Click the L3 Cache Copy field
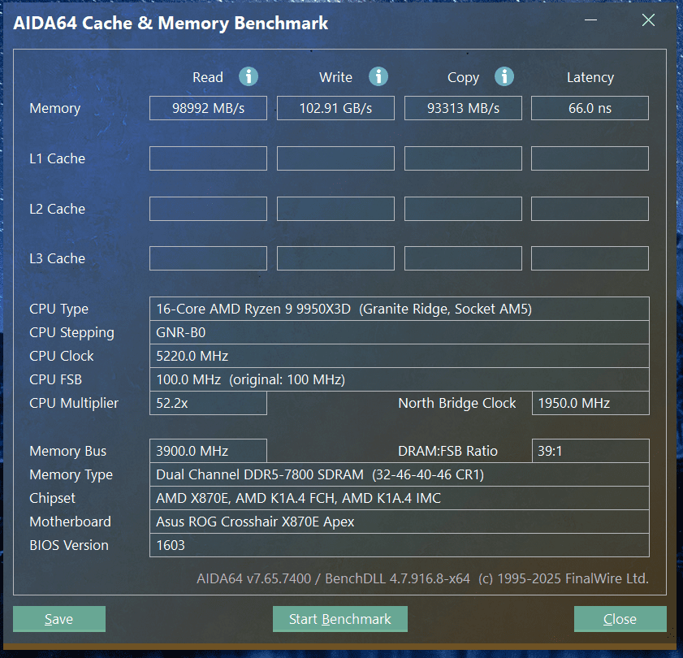Viewport: 683px width, 658px height. pyautogui.click(x=463, y=258)
